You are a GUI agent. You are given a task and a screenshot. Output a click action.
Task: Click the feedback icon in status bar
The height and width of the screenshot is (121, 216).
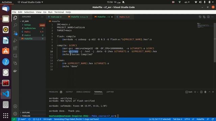[x=208, y=119]
